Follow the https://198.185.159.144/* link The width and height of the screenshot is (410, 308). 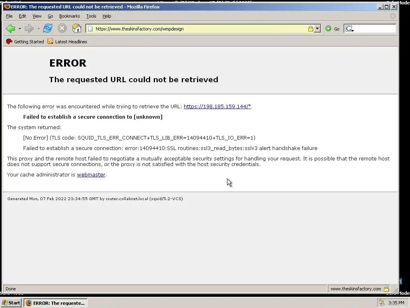217,106
